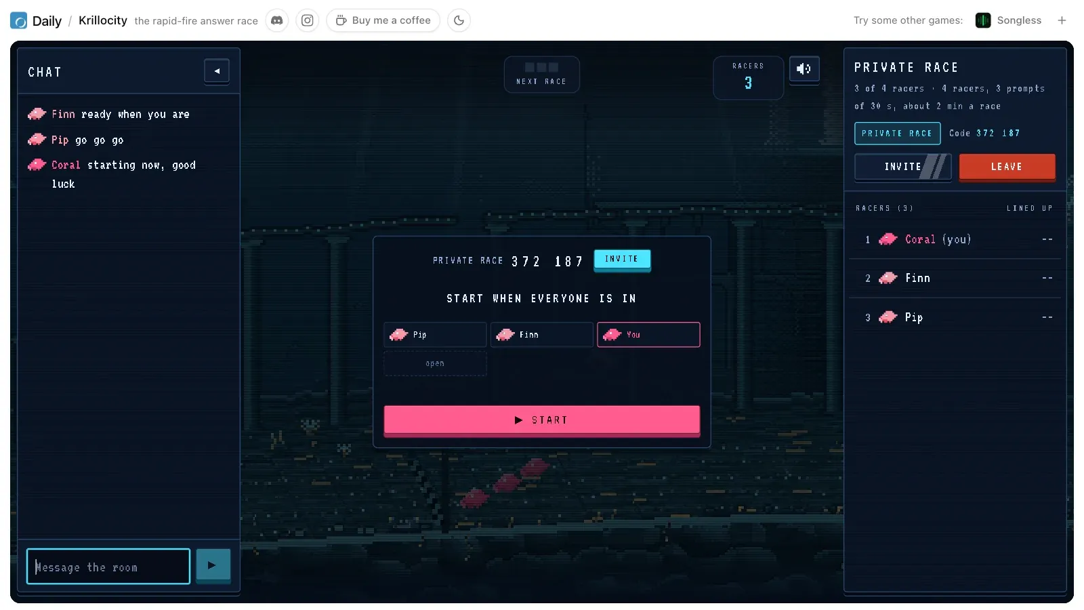This screenshot has width=1084, height=610.
Task: Open the Discord link icon
Action: pyautogui.click(x=277, y=20)
